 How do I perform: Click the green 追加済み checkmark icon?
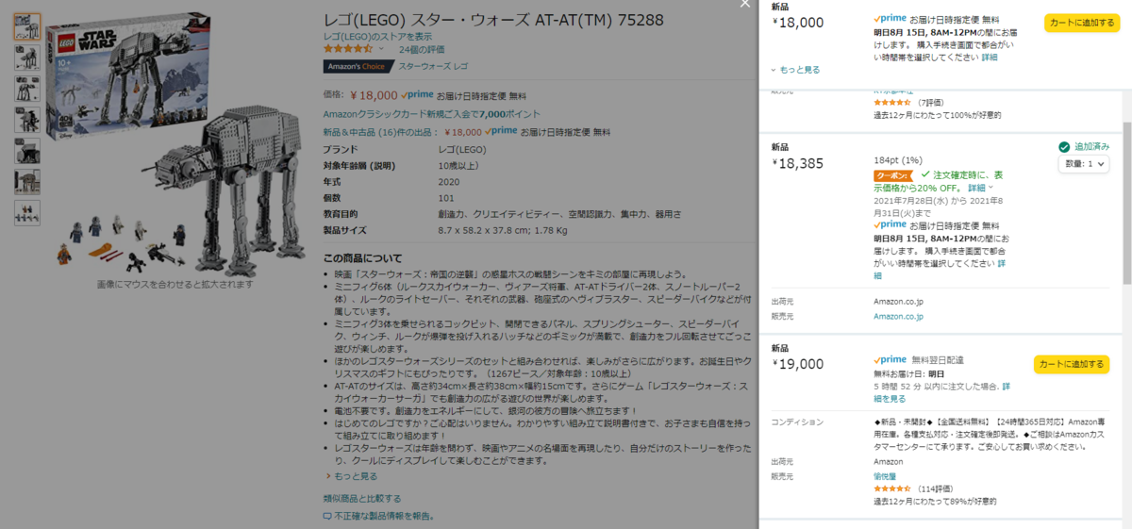1064,147
